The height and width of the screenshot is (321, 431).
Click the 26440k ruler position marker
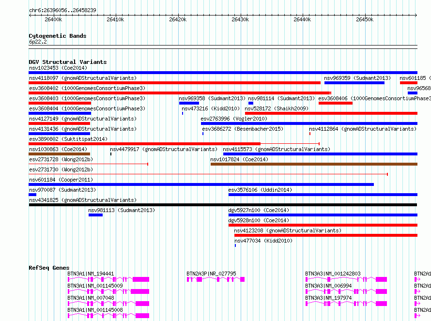click(x=302, y=19)
